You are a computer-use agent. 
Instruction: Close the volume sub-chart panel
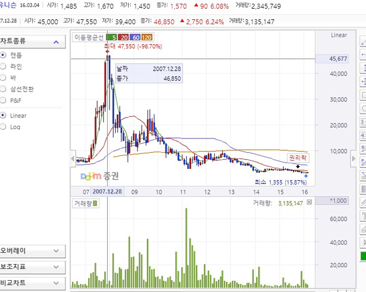(309, 202)
